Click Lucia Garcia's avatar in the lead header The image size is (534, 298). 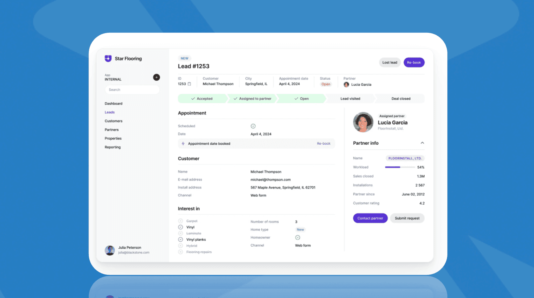346,84
